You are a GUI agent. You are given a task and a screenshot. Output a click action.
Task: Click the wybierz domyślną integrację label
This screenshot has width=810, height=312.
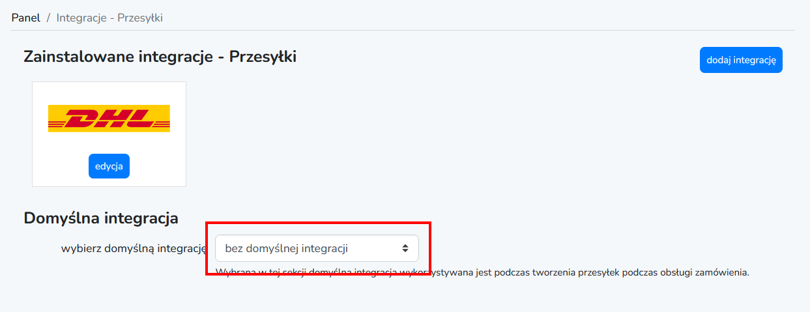coord(134,248)
